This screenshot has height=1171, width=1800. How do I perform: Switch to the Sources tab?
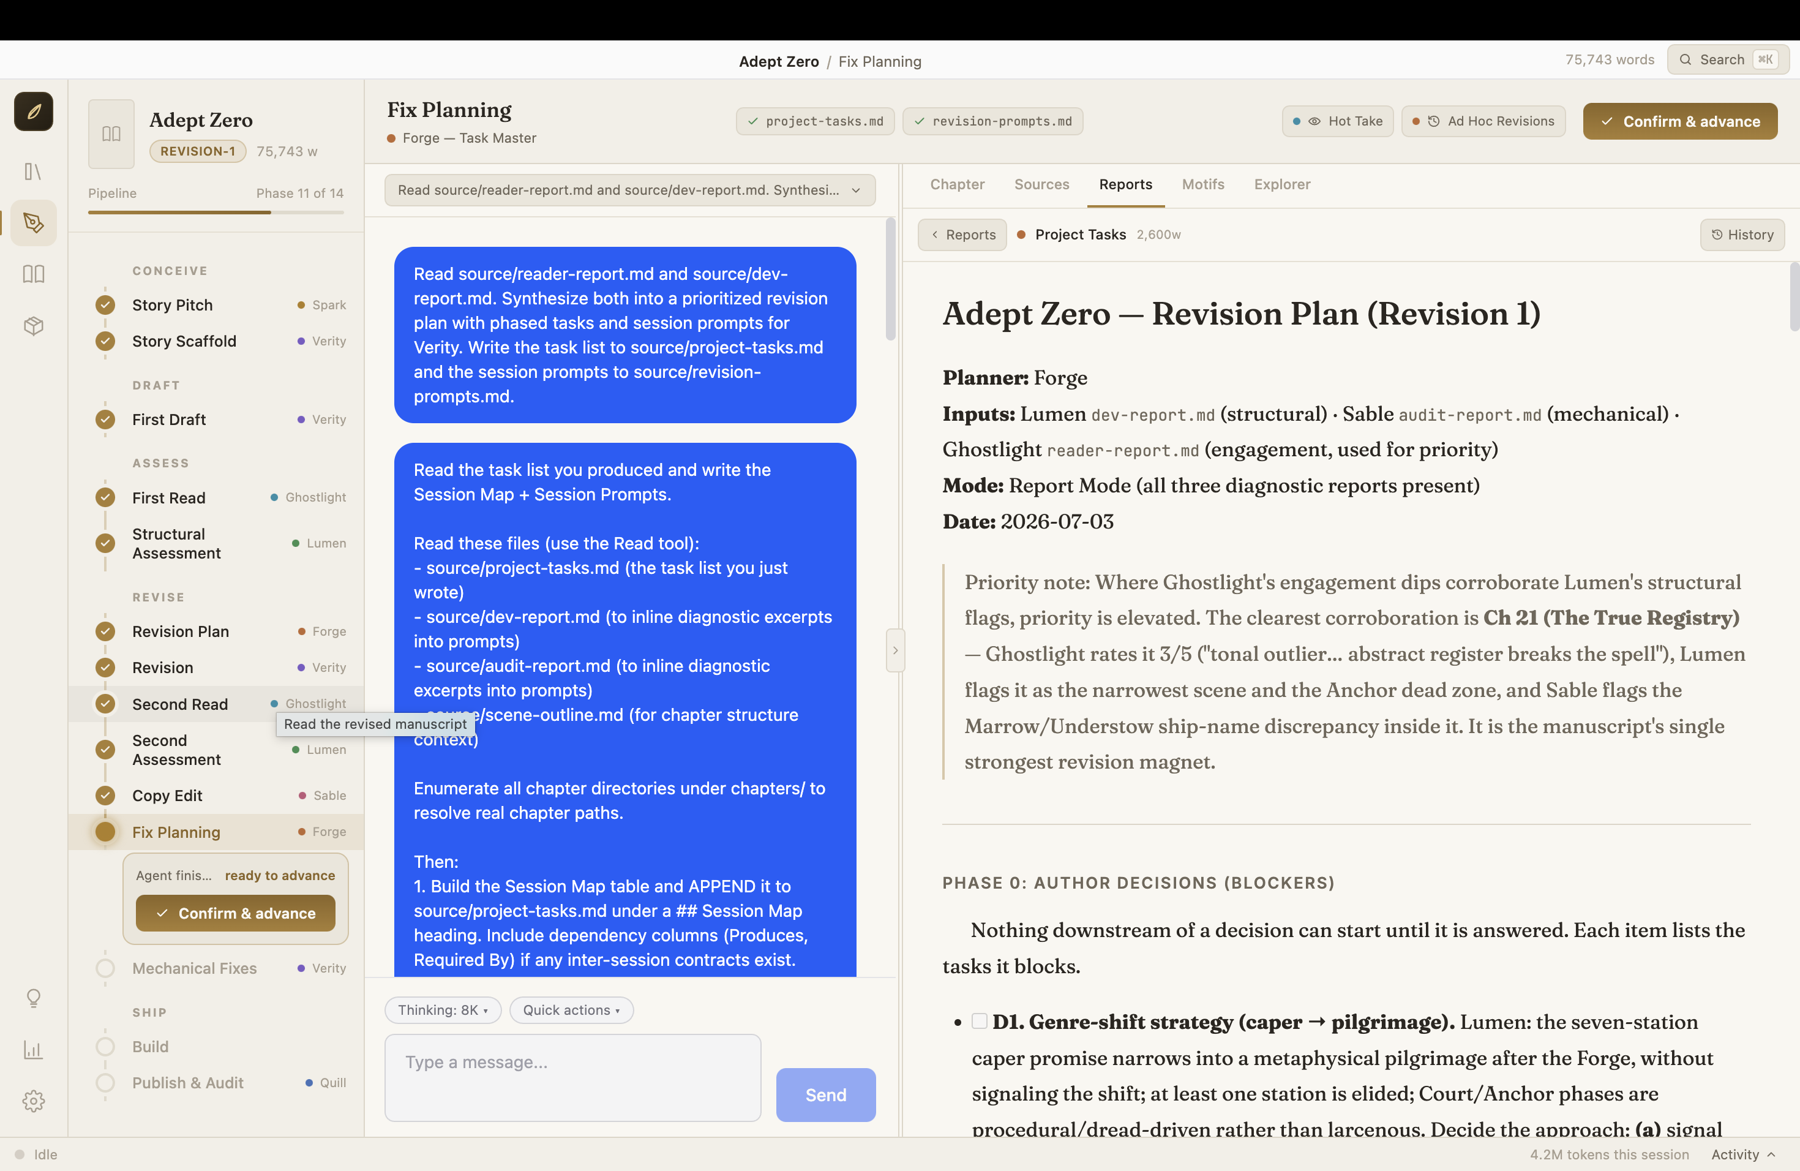(x=1041, y=184)
